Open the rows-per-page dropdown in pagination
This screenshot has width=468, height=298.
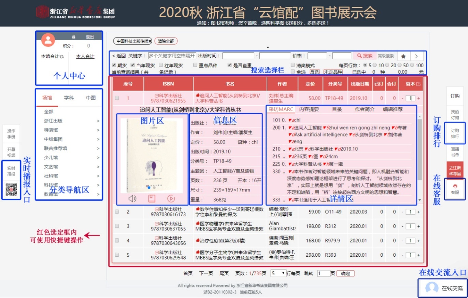point(278,273)
